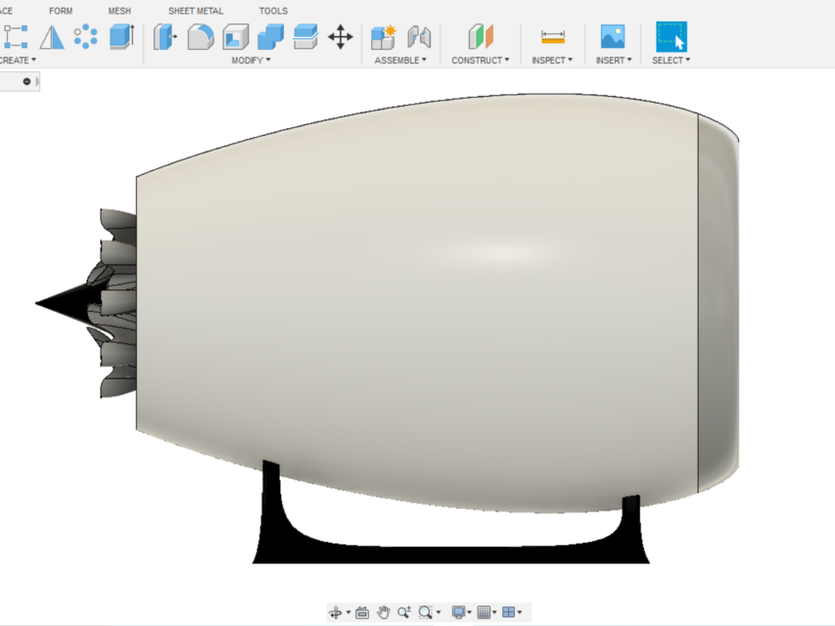
Task: Activate the Pan hand tool
Action: coord(383,611)
